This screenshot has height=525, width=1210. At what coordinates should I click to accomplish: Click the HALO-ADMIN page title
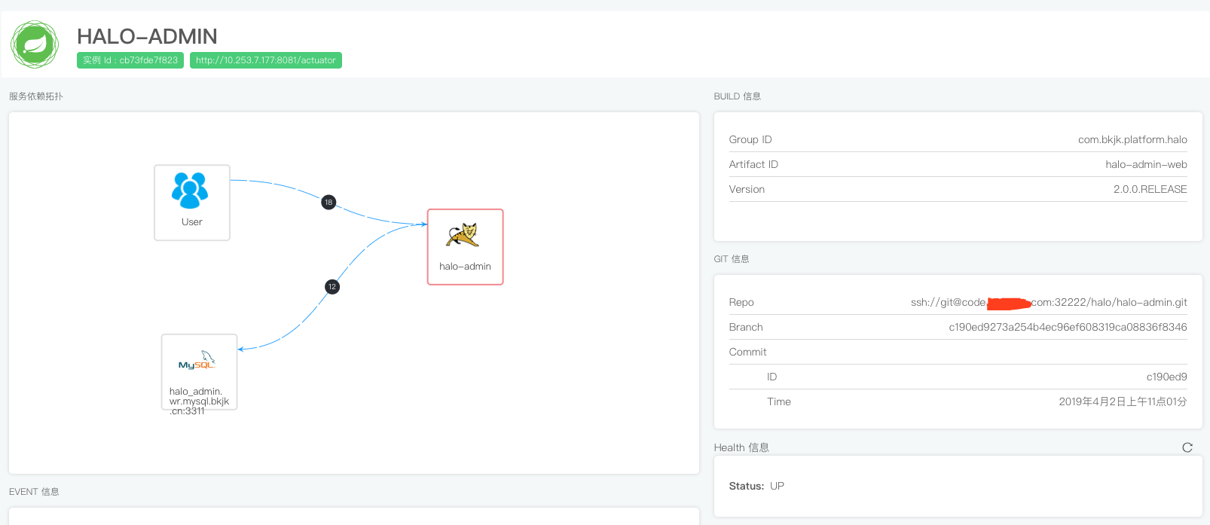click(x=147, y=36)
